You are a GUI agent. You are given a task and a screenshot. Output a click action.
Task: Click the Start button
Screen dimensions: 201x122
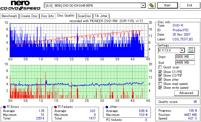[167, 5]
